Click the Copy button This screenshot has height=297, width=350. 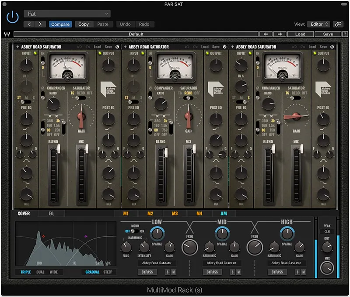click(84, 24)
